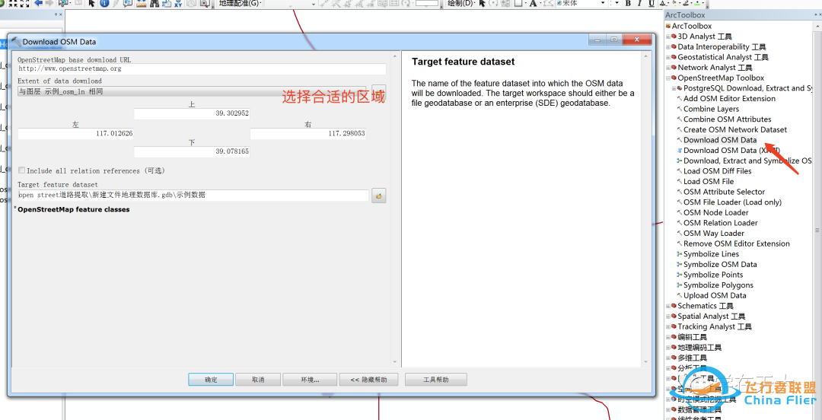
Task: Click the 取消 button
Action: (x=258, y=380)
